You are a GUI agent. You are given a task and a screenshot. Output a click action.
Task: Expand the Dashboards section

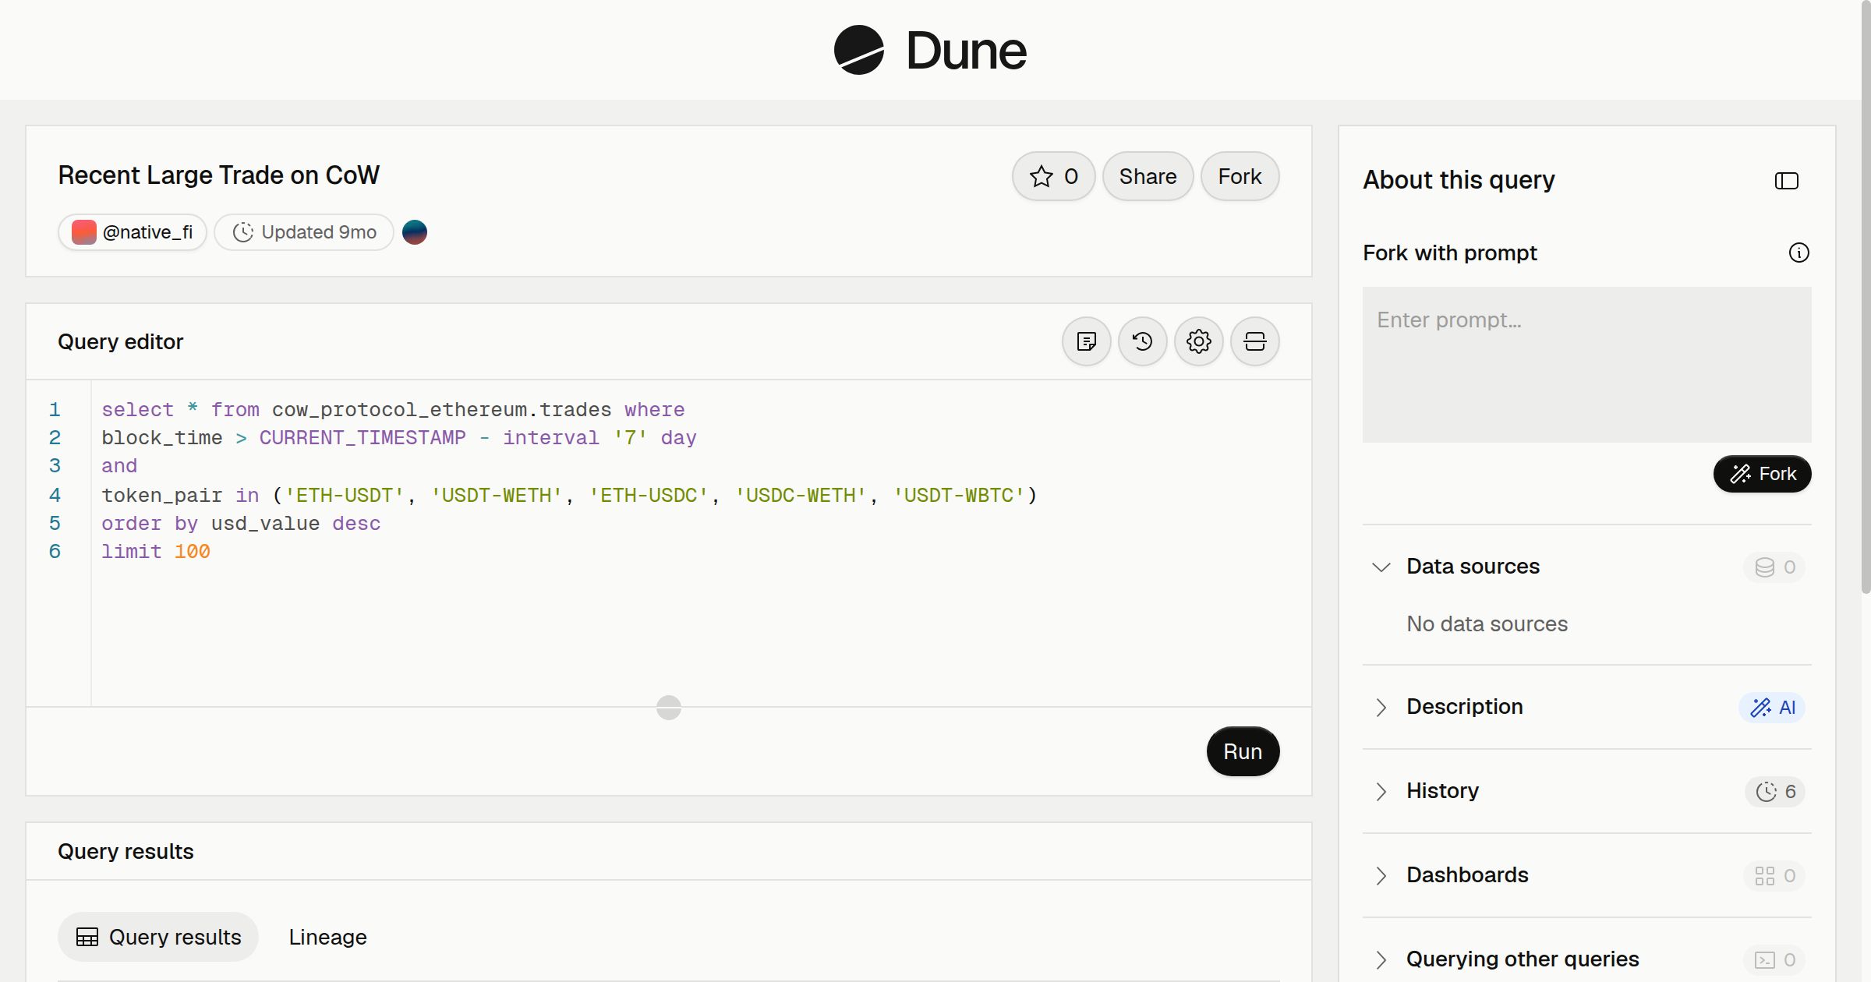1381,875
